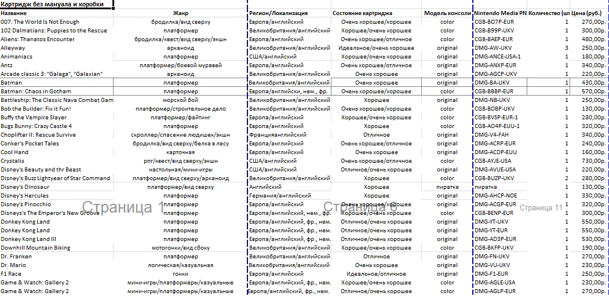Click the 'Nintendo Media PN' header cell
This screenshot has height=296, width=609.
pyautogui.click(x=500, y=13)
